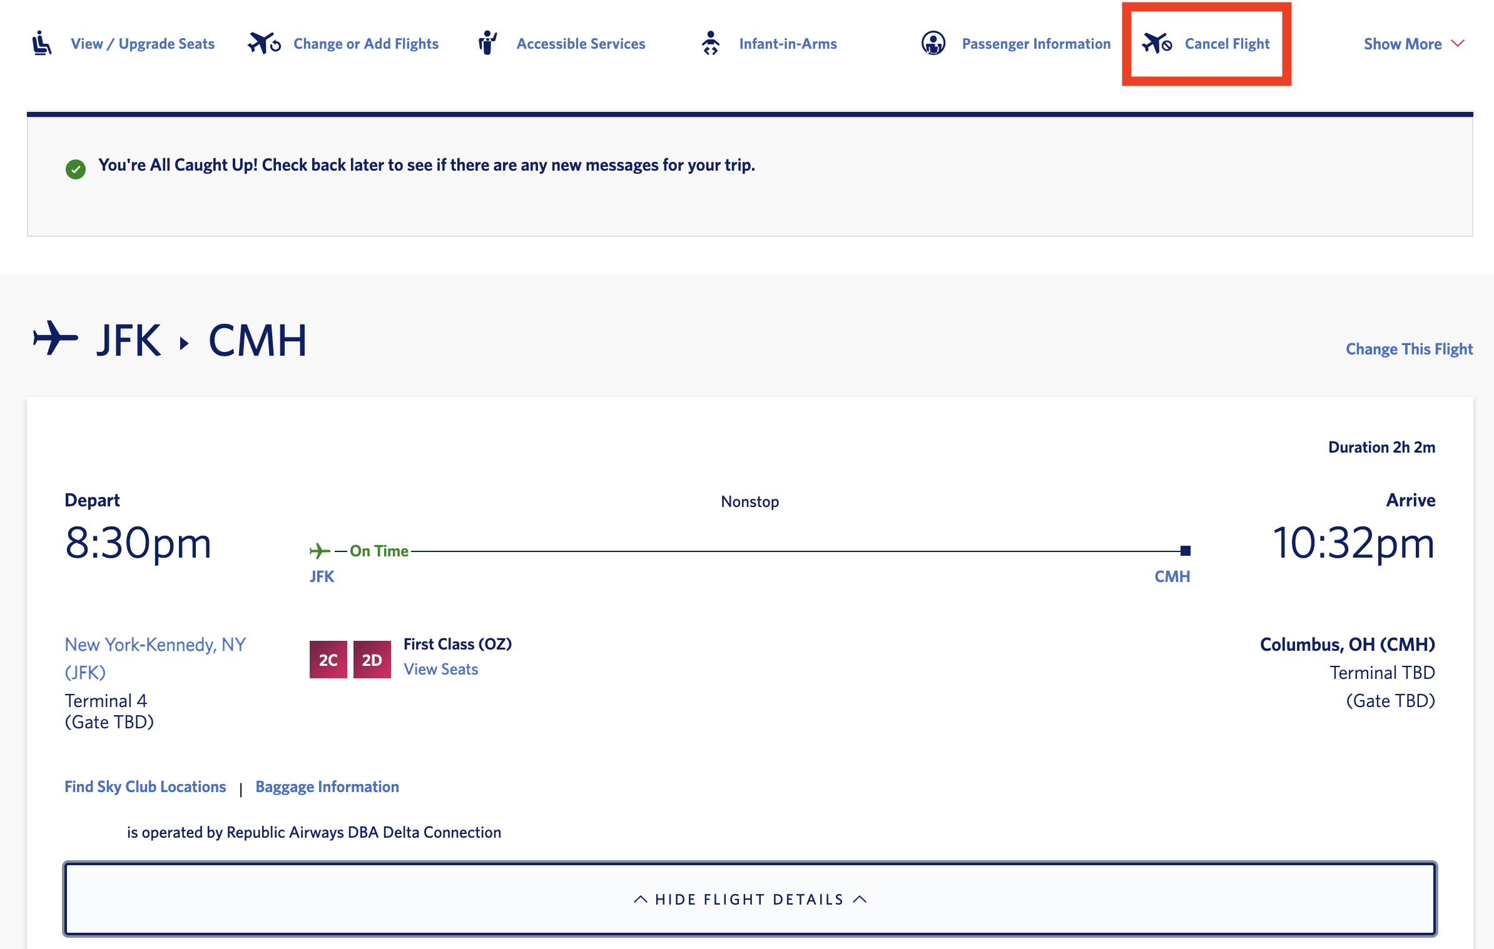Viewport: 1494px width, 949px height.
Task: Open Infant-in-Arms option
Action: coord(788,44)
